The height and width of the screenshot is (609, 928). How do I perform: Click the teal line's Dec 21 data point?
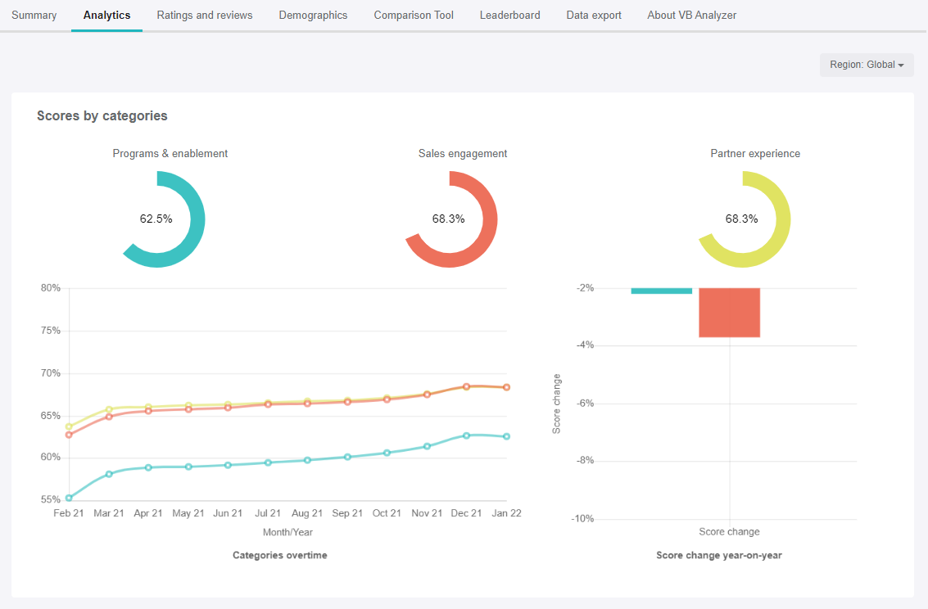point(466,435)
